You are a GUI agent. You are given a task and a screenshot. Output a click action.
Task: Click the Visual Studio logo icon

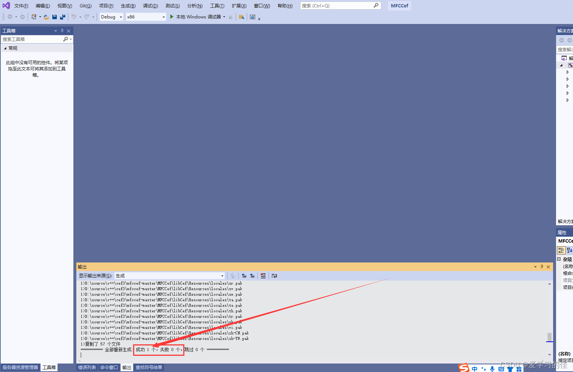(x=6, y=6)
